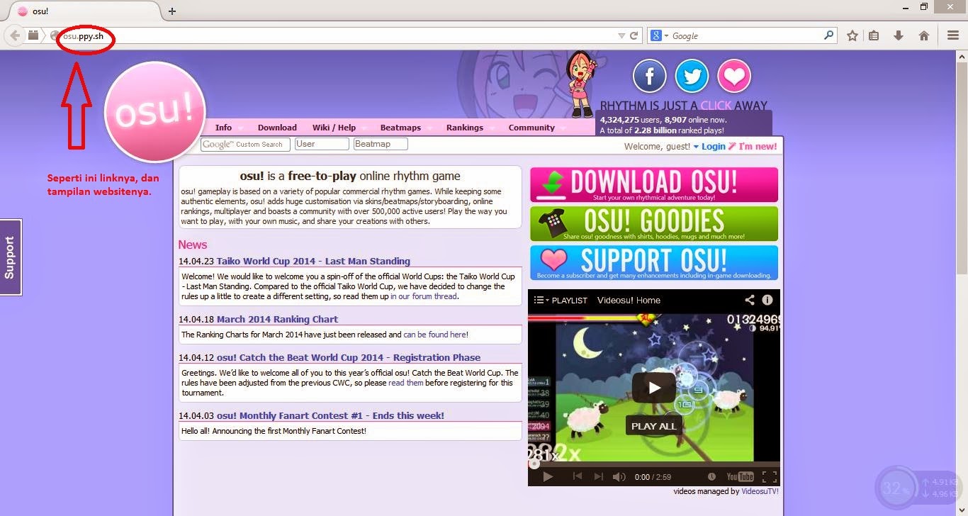968x516 pixels.
Task: Click the small play button in video controls
Action: tap(547, 476)
